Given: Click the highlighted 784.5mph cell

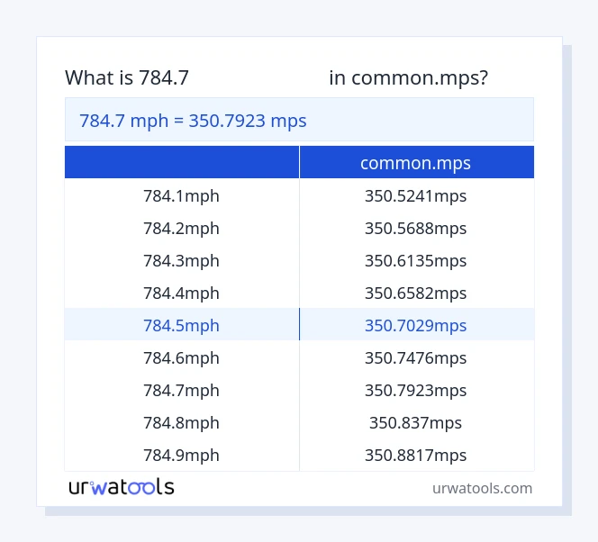Looking at the screenshot, I should [181, 325].
